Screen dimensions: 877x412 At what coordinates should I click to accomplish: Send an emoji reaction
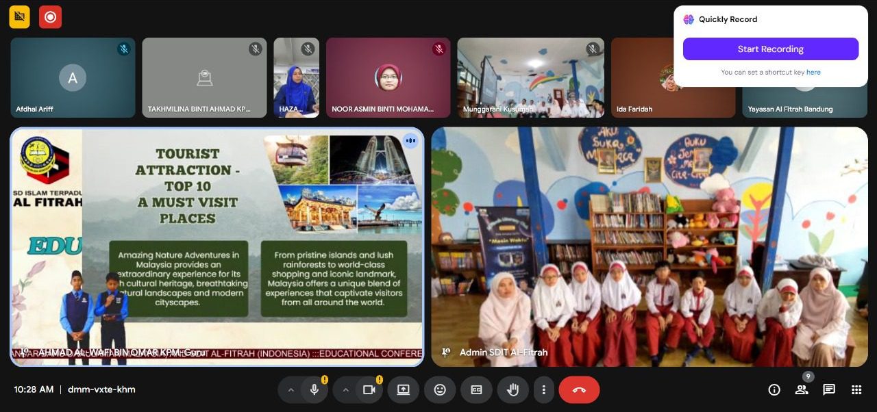440,389
